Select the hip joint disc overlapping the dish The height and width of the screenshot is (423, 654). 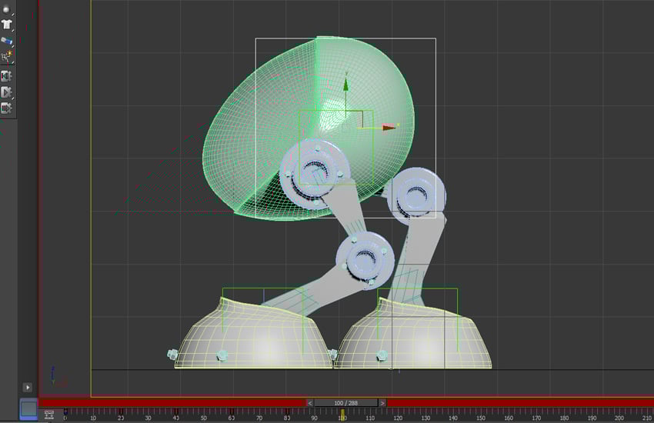pos(314,173)
